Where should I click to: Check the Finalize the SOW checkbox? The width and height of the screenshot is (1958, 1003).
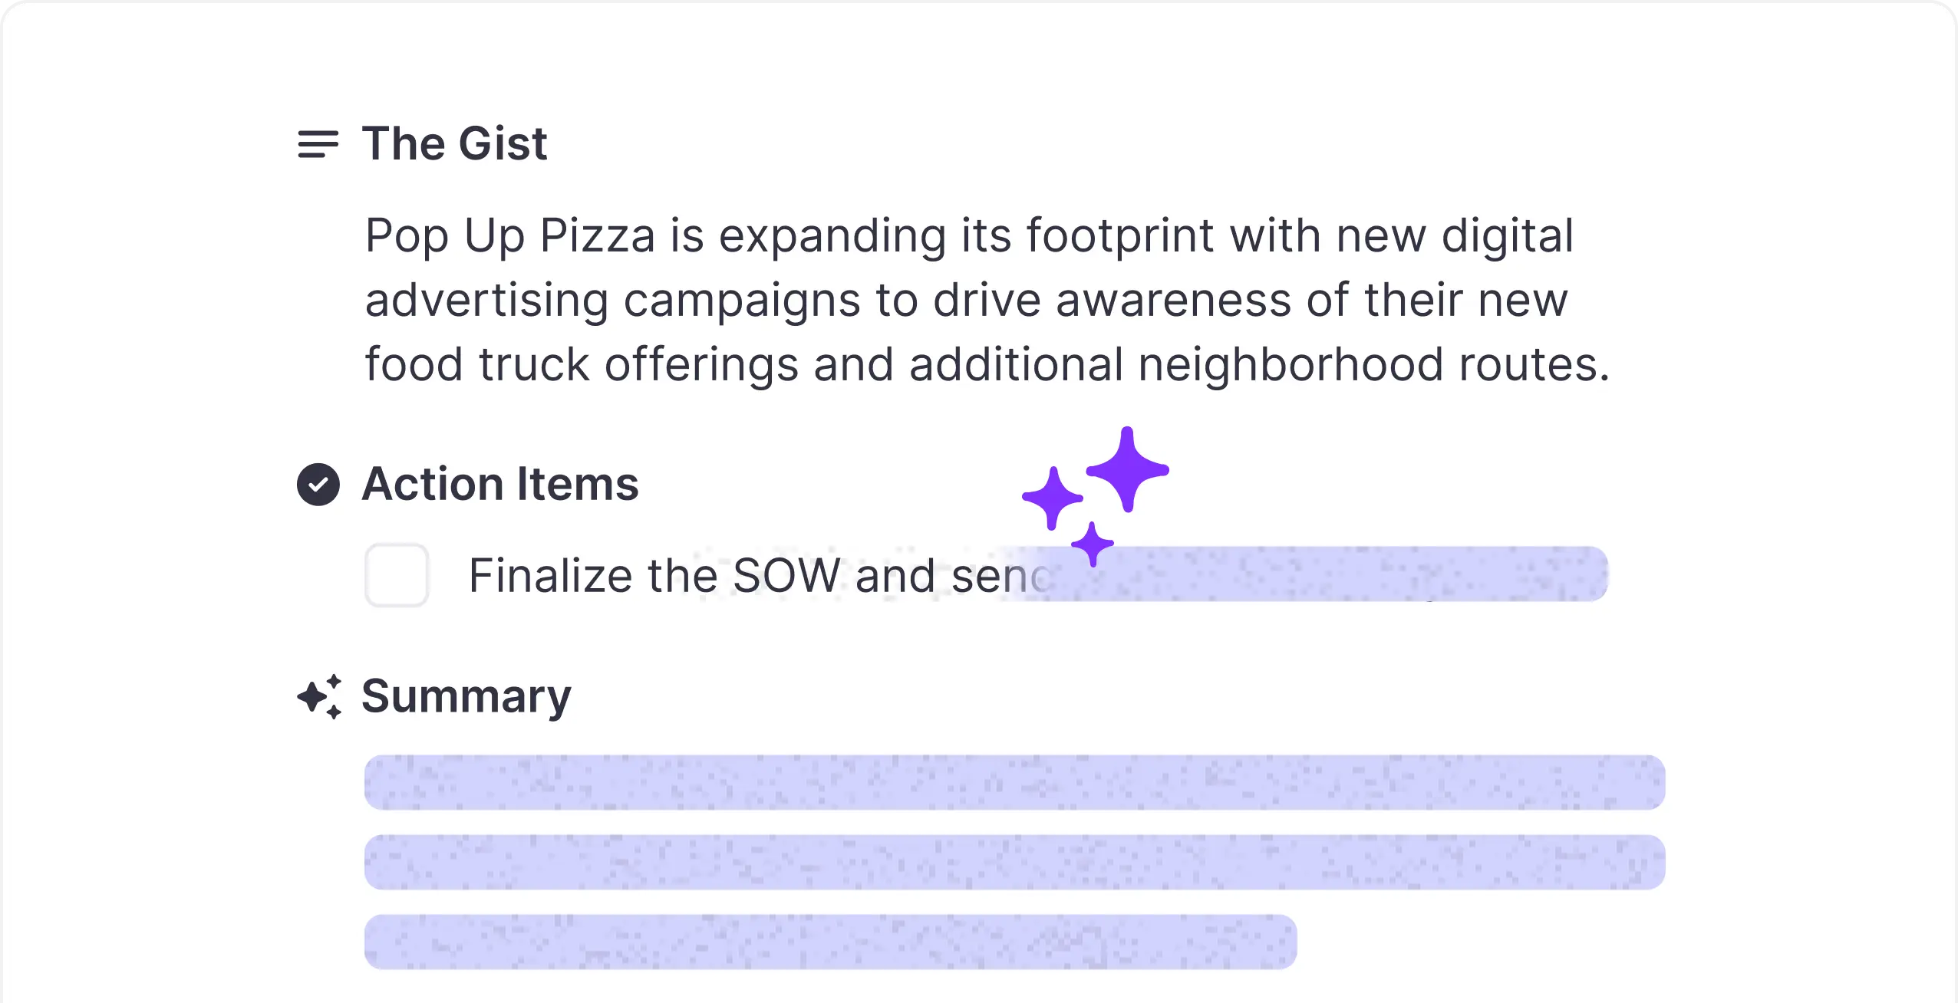(x=397, y=575)
